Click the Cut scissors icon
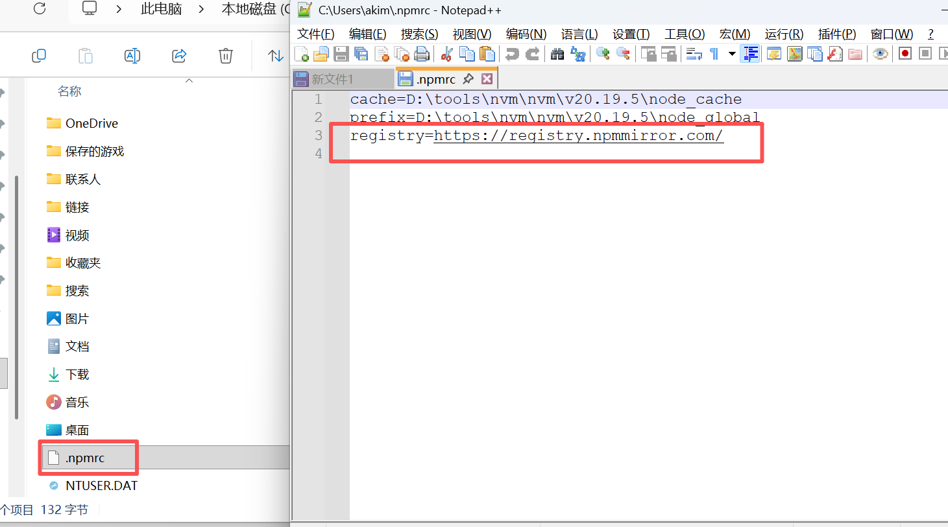This screenshot has width=948, height=527. (x=446, y=54)
